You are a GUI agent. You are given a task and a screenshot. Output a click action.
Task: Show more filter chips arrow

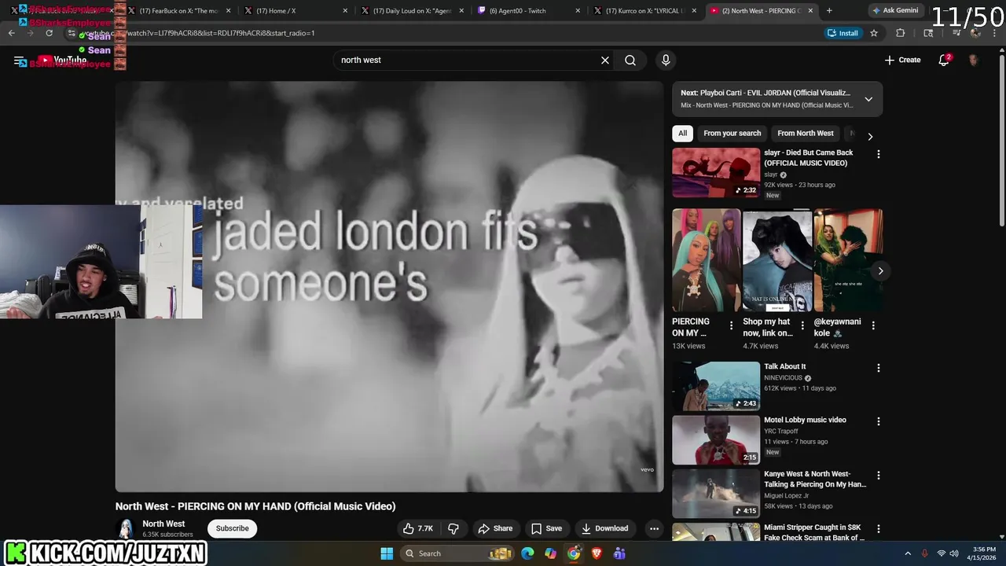(870, 137)
